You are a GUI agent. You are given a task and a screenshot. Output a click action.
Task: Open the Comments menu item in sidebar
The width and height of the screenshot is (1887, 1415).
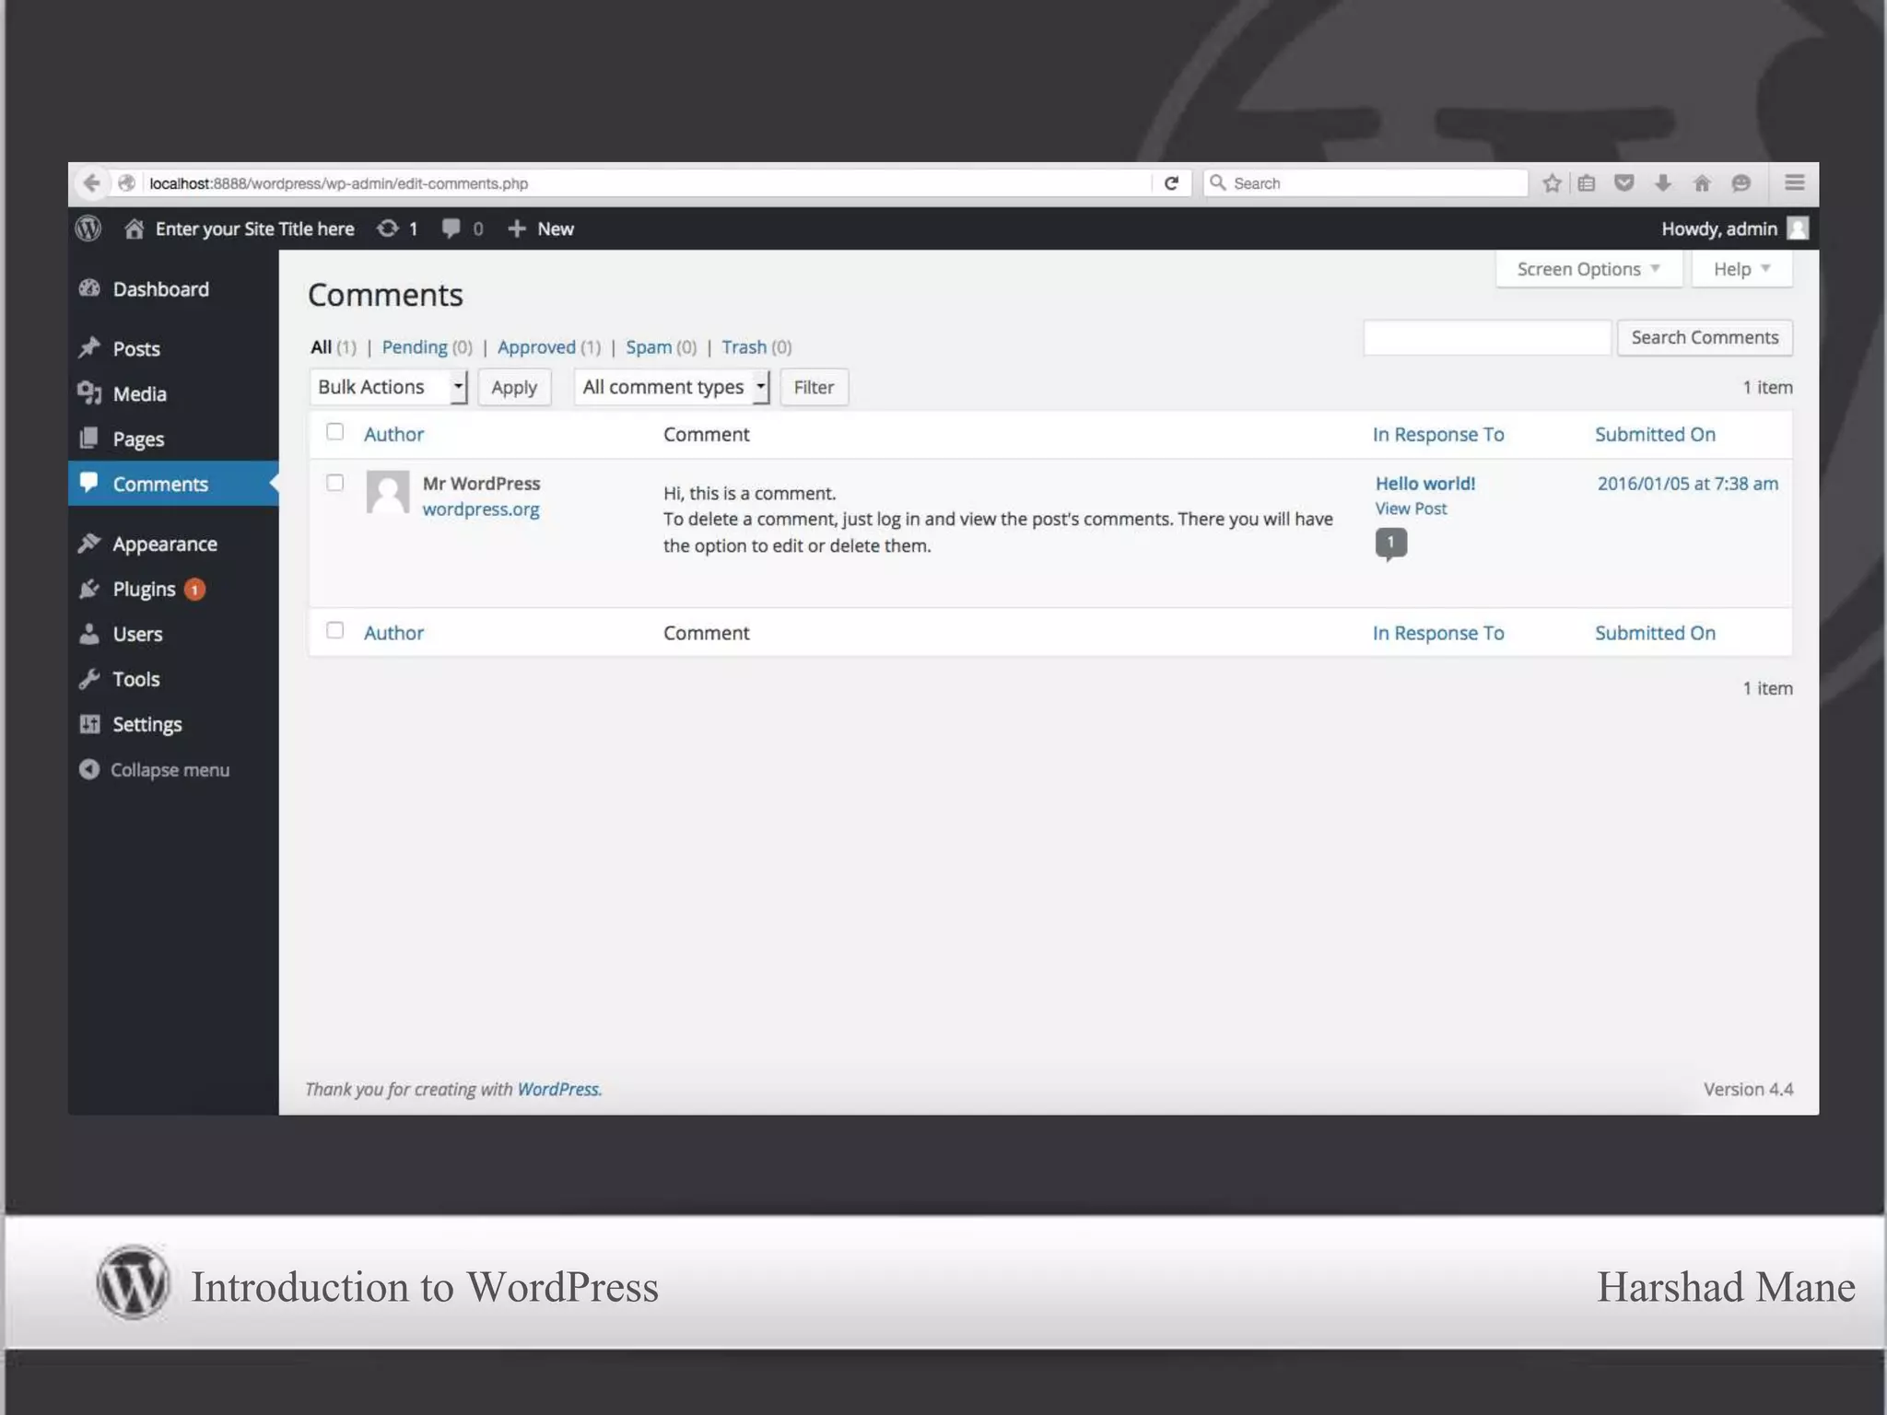pyautogui.click(x=173, y=484)
